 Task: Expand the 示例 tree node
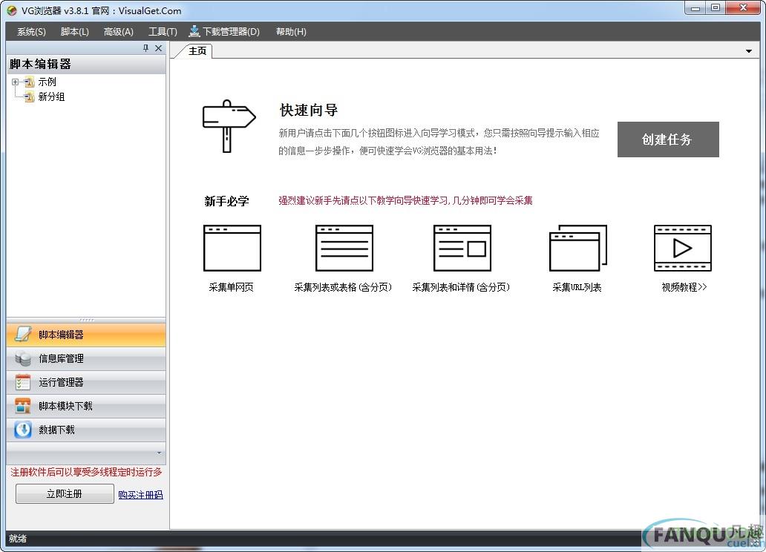[x=15, y=82]
